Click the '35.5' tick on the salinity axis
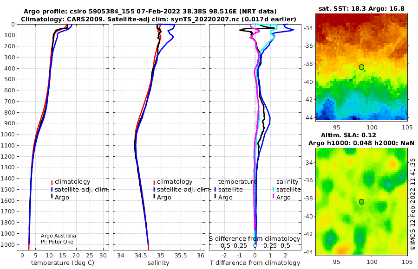This screenshot has height=269, width=418. (x=181, y=256)
